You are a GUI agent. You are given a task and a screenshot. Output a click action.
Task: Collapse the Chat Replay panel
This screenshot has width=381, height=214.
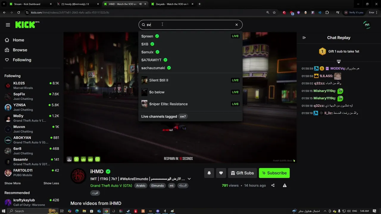pos(304,38)
